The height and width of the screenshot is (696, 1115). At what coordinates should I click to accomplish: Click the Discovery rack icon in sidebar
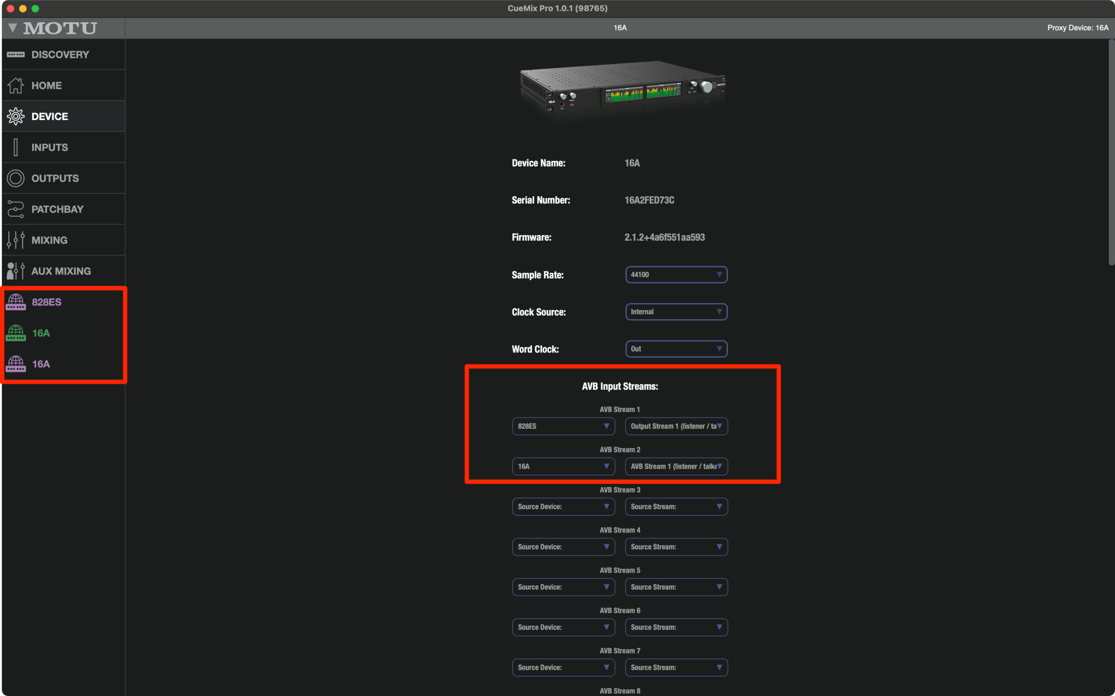coord(16,54)
